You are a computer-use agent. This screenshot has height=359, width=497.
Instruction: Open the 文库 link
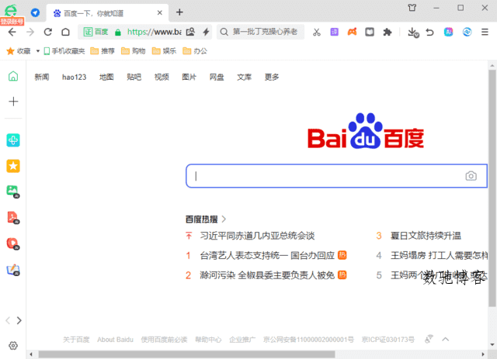tap(245, 77)
